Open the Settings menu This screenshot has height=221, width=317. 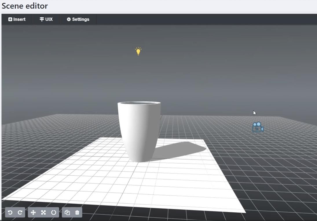tap(78, 19)
